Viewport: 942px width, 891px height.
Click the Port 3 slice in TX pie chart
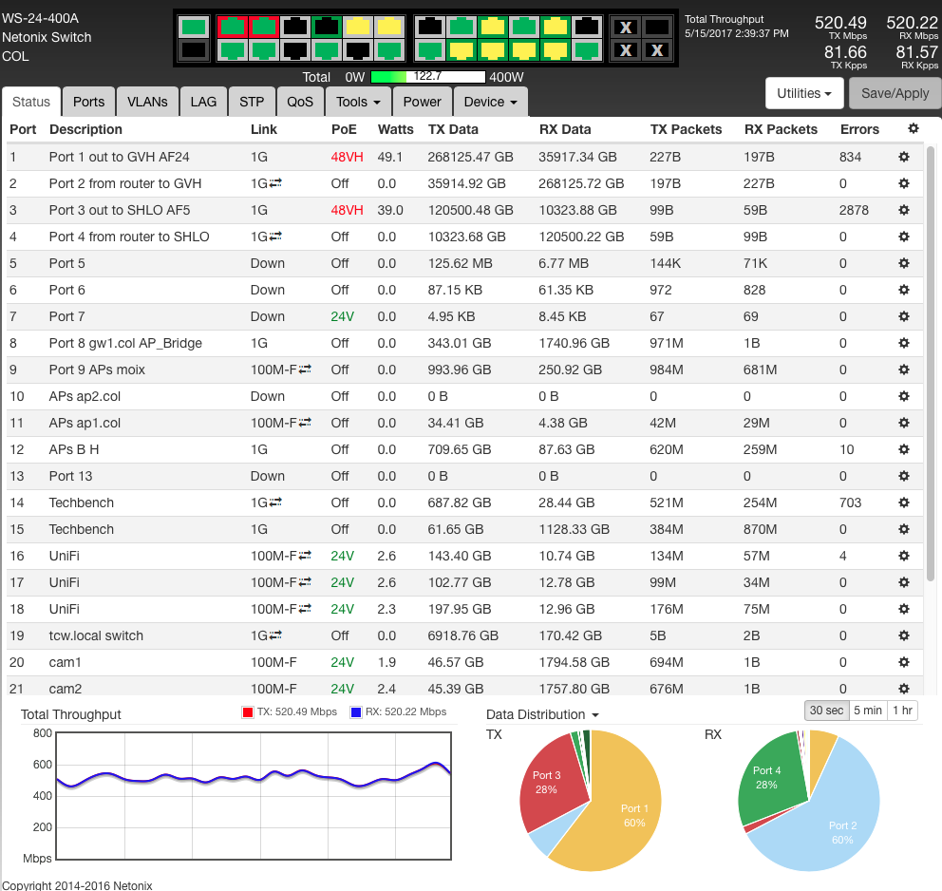click(x=549, y=784)
